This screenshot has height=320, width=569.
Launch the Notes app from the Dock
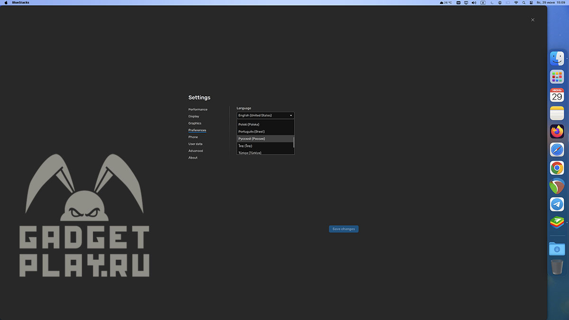pyautogui.click(x=557, y=113)
